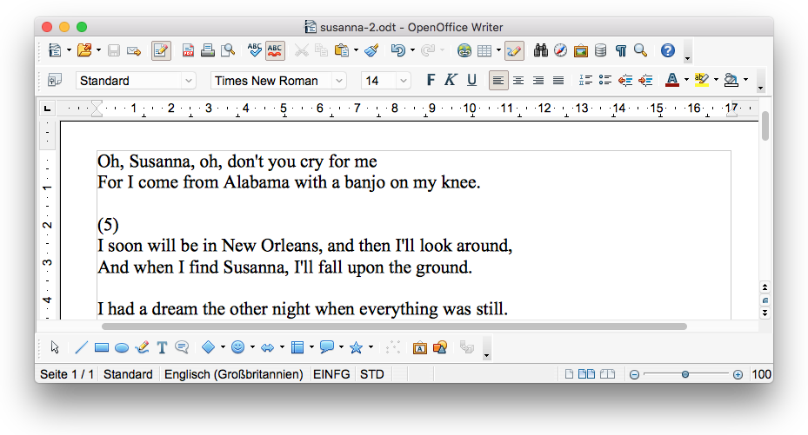The height and width of the screenshot is (435, 808).
Task: Open the Font Color dropdown arrow
Action: point(686,80)
